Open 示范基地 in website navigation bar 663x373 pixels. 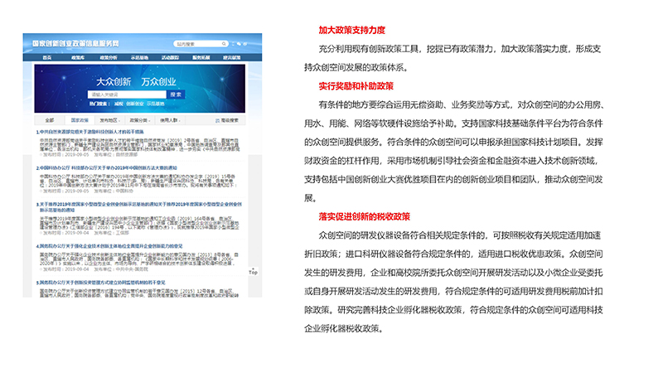tap(139, 57)
